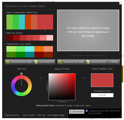The width and height of the screenshot is (124, 120).
Task: Click the folder icon on left Save to Idea File
Action: coord(36,62)
